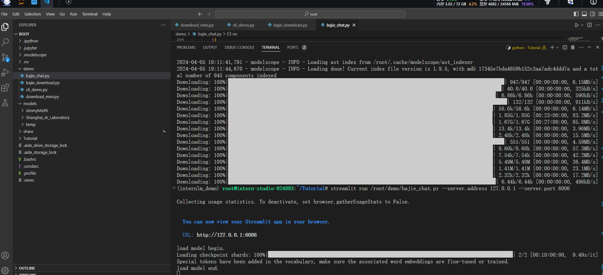Expand the Shanghai_AI_Laboratory folder

coord(92,117)
